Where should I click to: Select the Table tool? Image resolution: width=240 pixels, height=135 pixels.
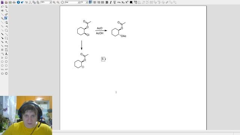(2, 50)
